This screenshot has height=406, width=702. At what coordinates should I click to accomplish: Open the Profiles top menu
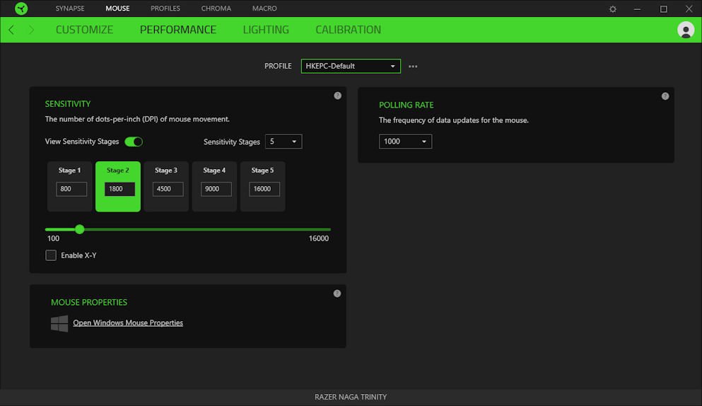coord(165,8)
